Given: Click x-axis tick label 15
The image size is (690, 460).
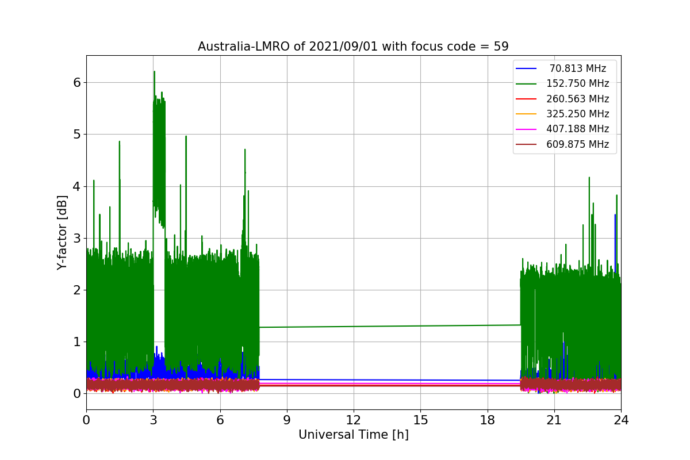Looking at the screenshot, I should point(420,420).
